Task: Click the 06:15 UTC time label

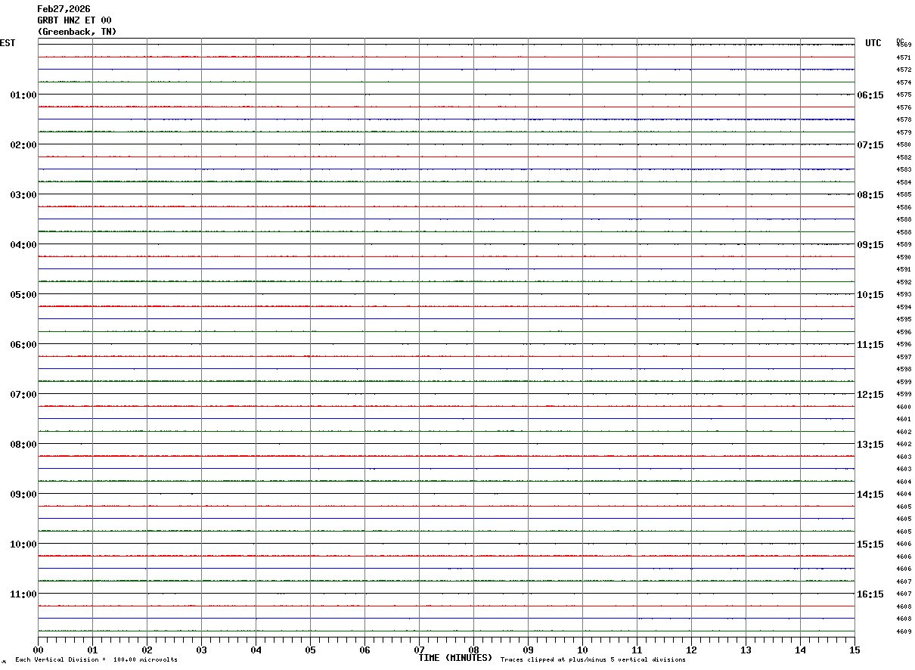Action: 870,95
